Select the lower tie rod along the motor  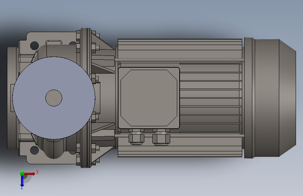tap(179, 136)
